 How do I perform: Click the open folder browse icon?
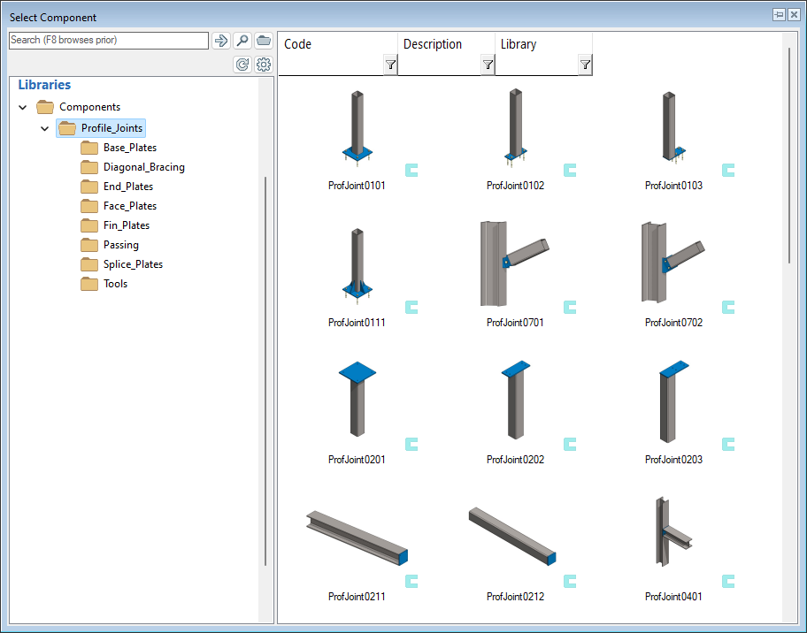pos(264,41)
